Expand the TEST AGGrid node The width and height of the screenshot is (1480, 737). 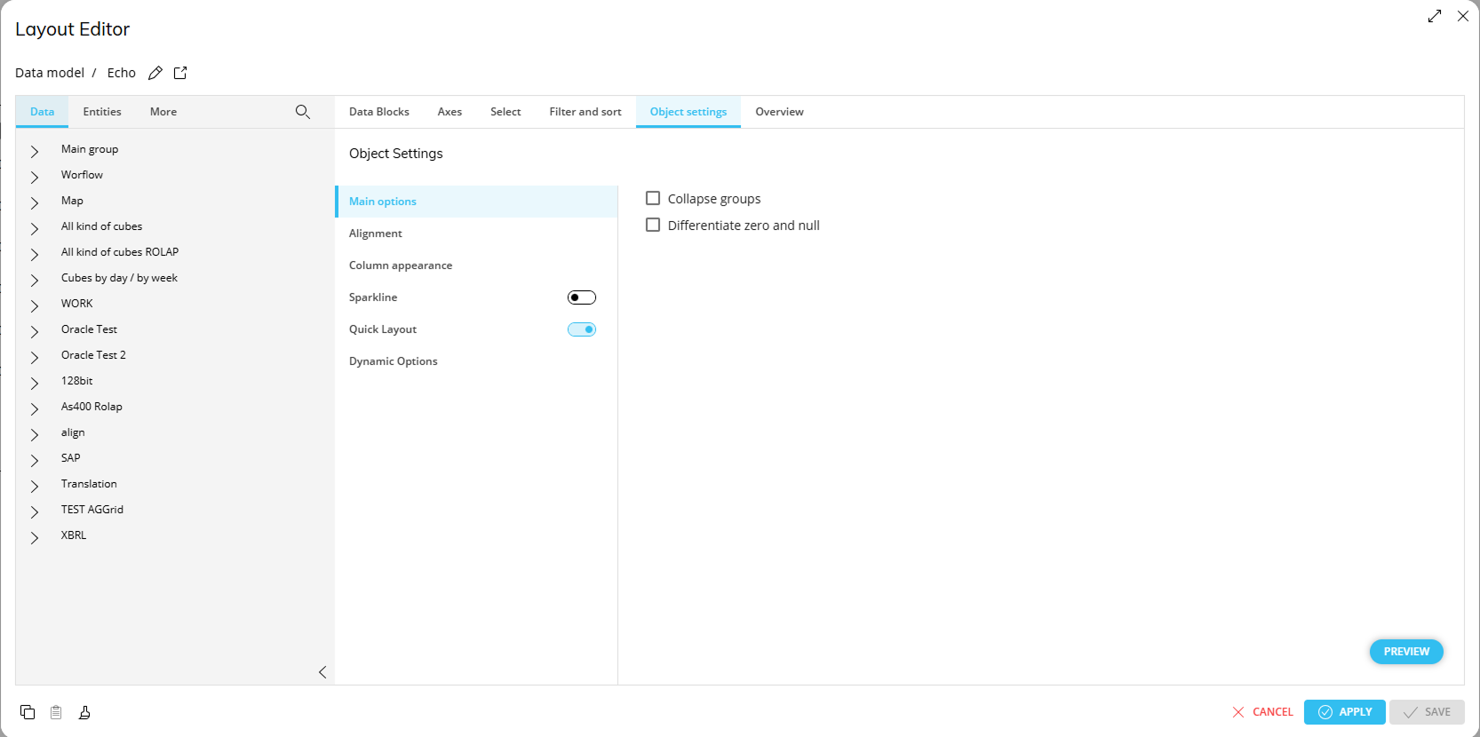click(x=35, y=511)
